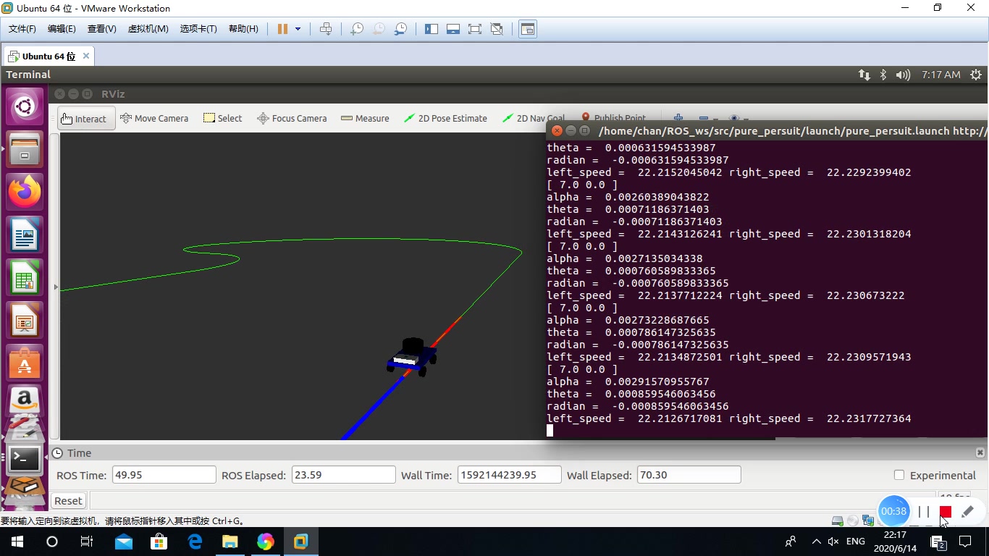Open the Windows notification center
The height and width of the screenshot is (556, 989).
(965, 542)
